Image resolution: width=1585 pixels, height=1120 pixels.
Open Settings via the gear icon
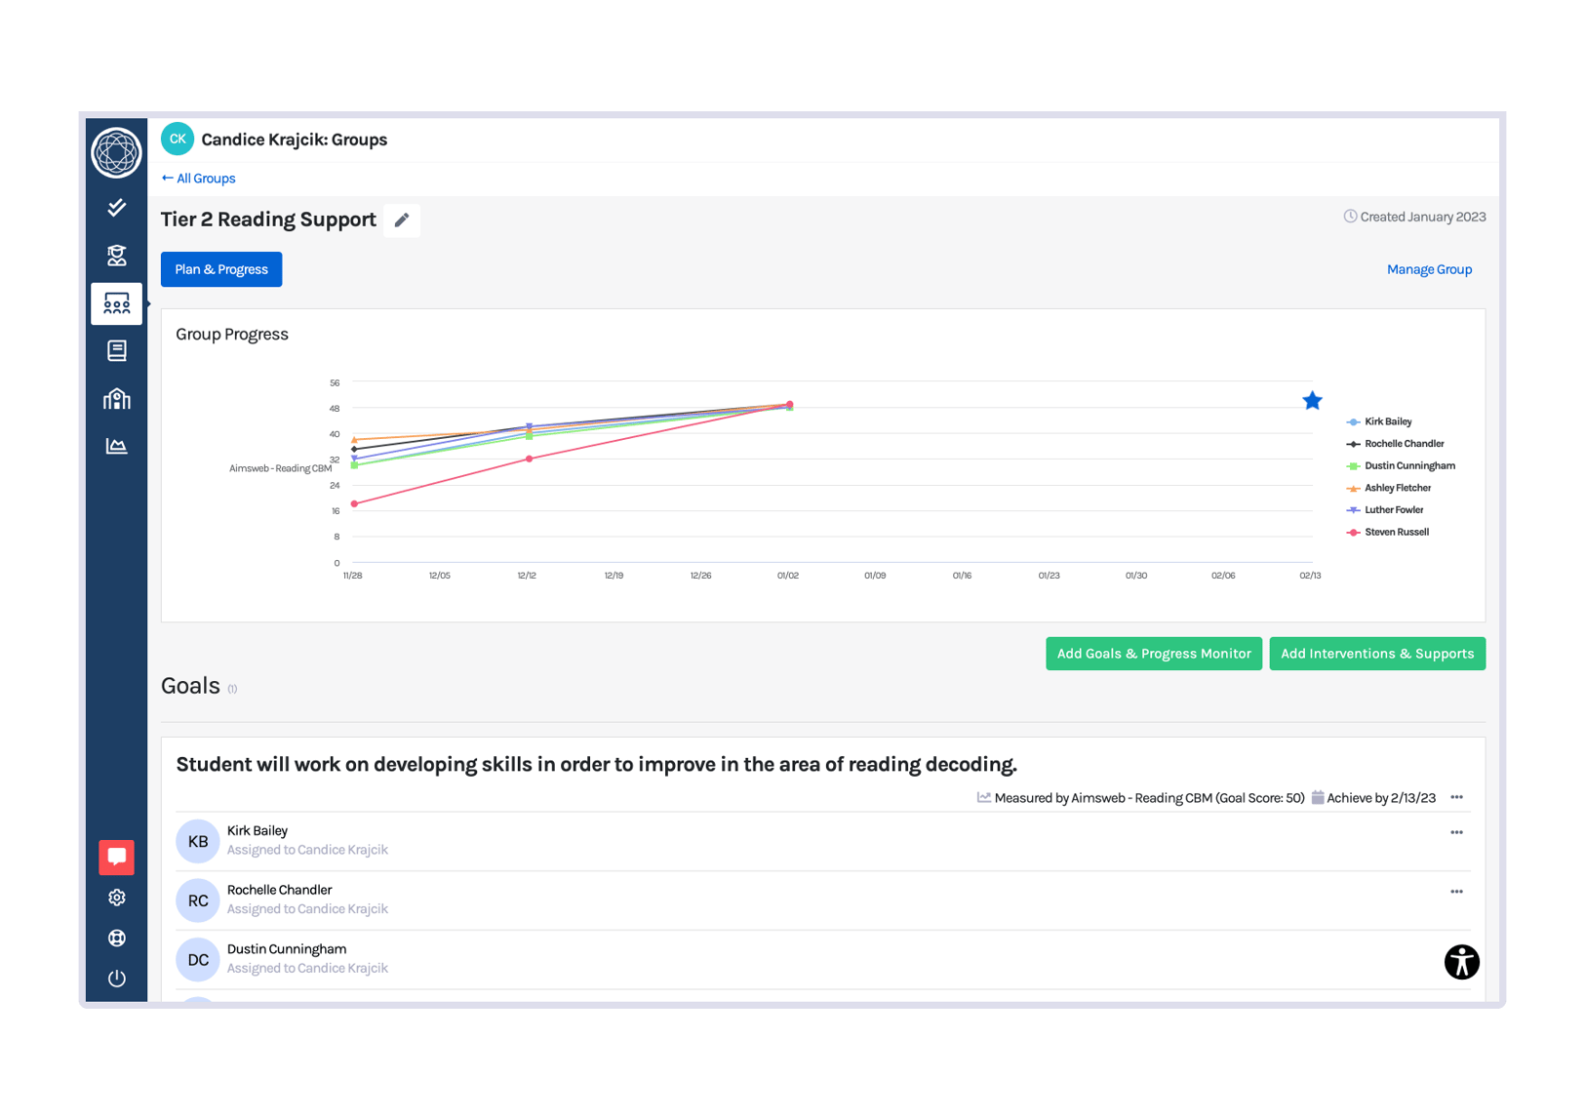click(x=116, y=898)
